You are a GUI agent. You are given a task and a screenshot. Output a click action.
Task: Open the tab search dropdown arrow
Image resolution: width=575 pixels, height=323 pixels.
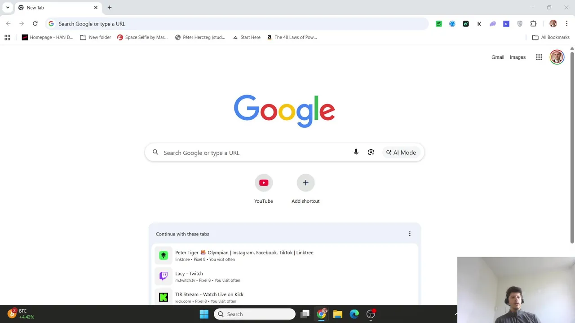[8, 8]
